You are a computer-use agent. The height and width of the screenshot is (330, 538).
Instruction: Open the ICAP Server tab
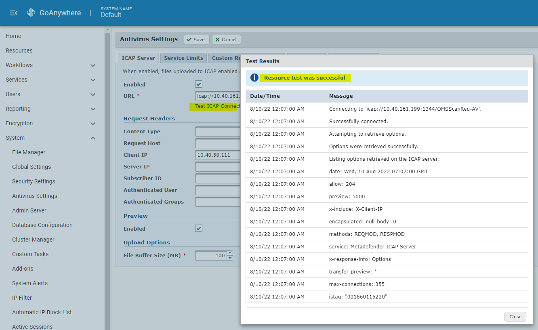pos(138,58)
